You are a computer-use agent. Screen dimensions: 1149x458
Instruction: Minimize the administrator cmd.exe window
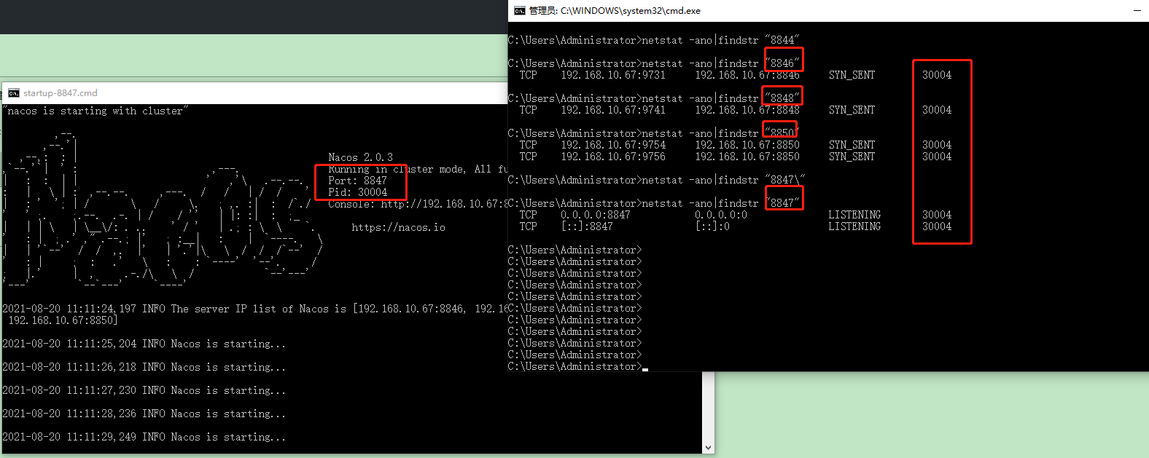[1137, 11]
